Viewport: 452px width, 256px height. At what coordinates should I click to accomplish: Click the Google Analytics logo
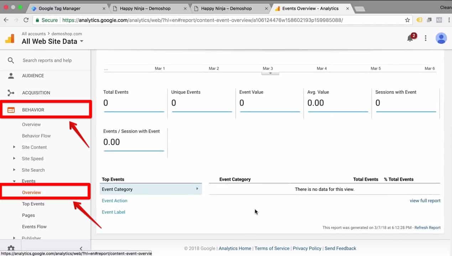9,38
